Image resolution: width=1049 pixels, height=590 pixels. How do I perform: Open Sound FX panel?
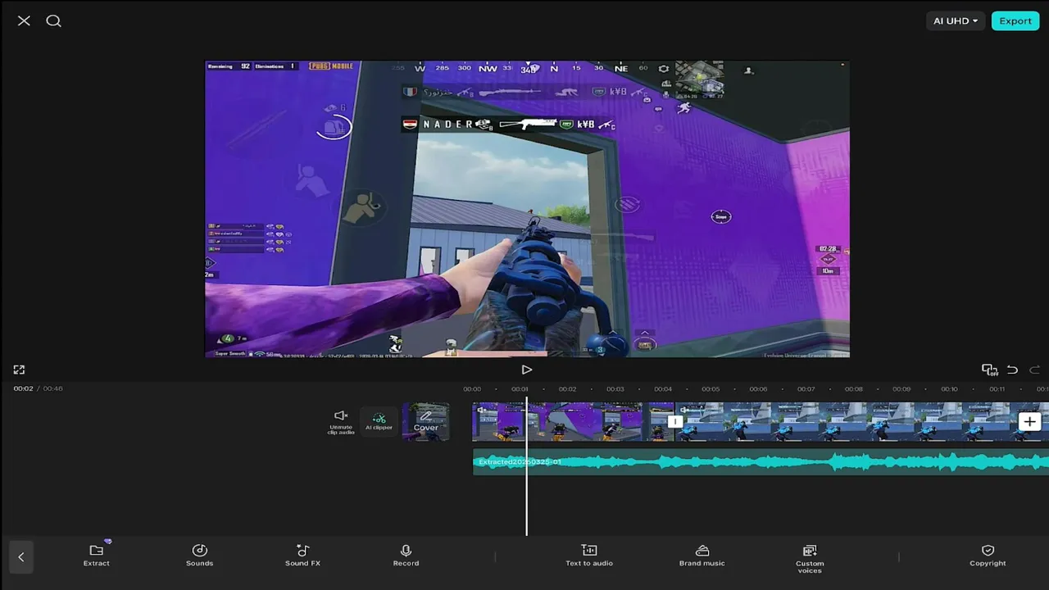[302, 555]
